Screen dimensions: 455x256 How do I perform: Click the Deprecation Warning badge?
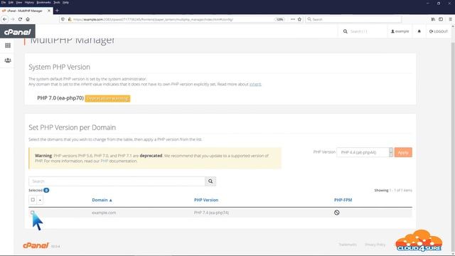[107, 99]
